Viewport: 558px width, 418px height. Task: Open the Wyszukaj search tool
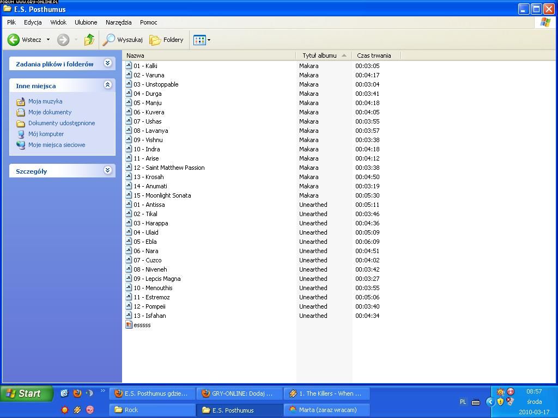click(x=123, y=40)
